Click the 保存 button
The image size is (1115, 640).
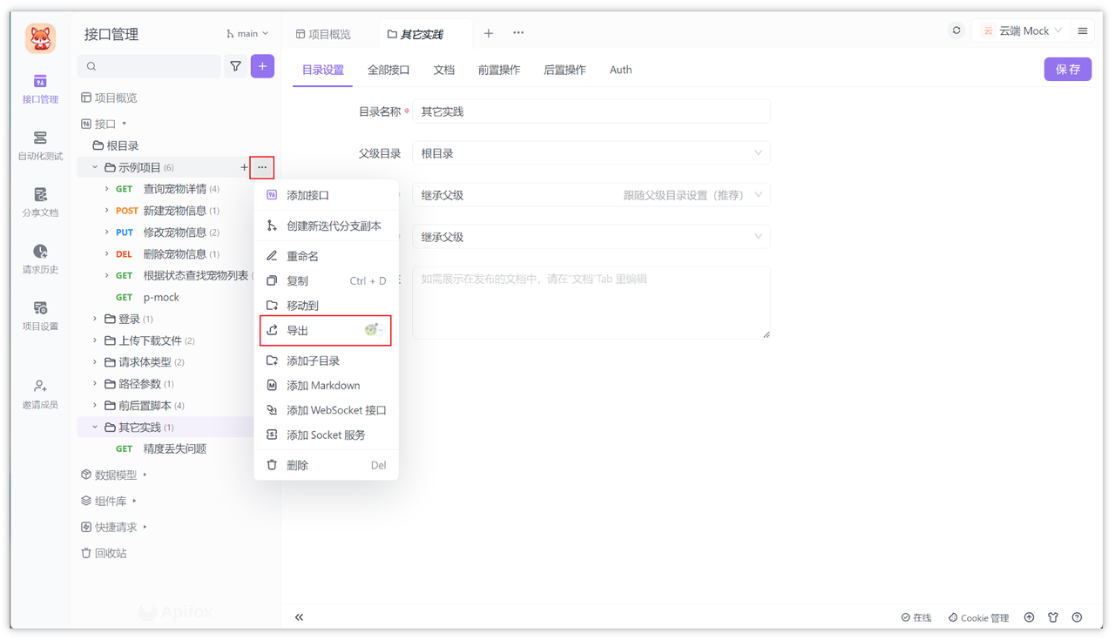coord(1068,69)
